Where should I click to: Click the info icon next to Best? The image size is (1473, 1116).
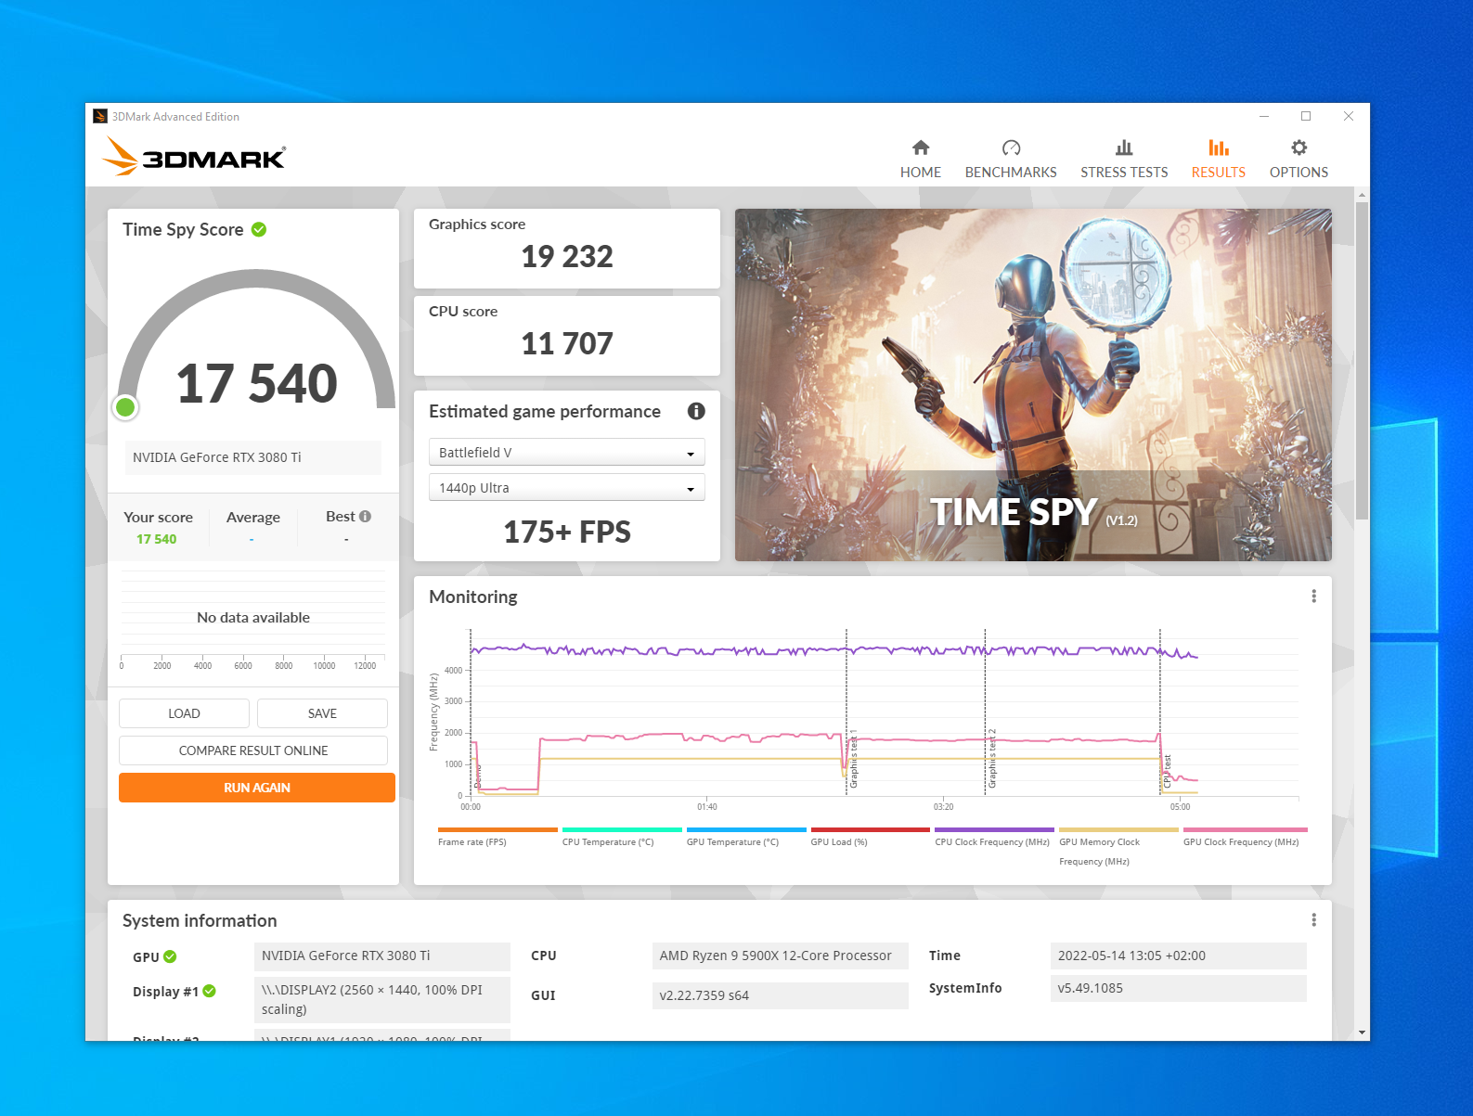click(x=365, y=517)
